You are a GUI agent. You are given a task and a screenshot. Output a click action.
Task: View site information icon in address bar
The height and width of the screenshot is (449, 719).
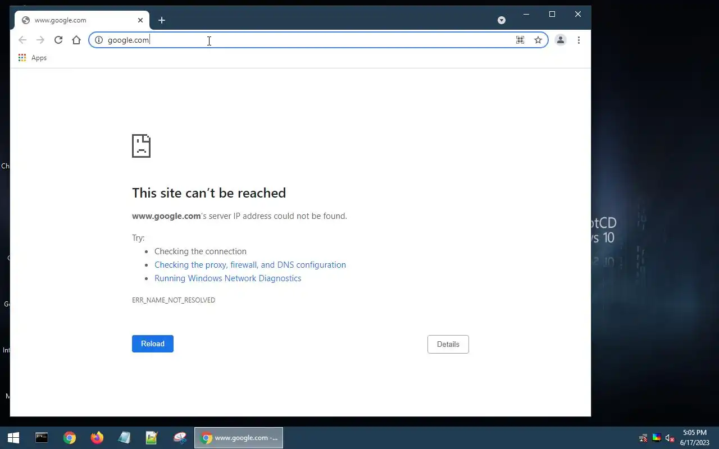click(99, 40)
